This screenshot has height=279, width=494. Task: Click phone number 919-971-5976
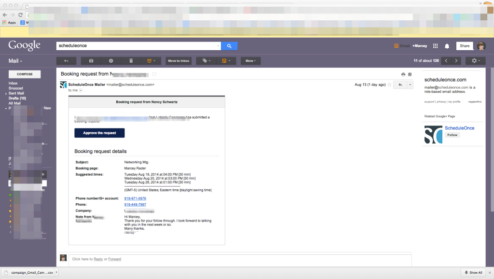click(x=135, y=198)
